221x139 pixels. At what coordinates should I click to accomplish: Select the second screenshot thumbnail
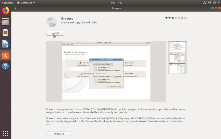[177, 57]
